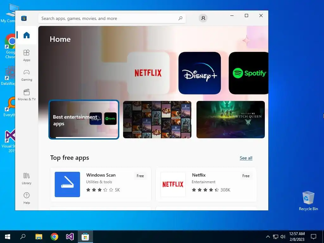The height and width of the screenshot is (243, 324).
Task: Open the Spotify hero tile
Action: tap(249, 73)
